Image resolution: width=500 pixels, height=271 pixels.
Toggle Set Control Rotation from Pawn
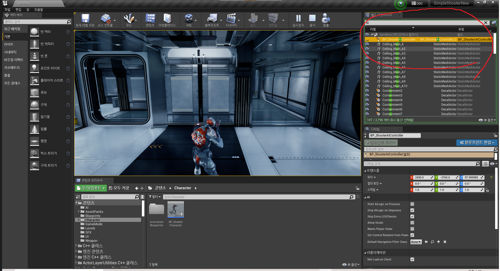412,235
